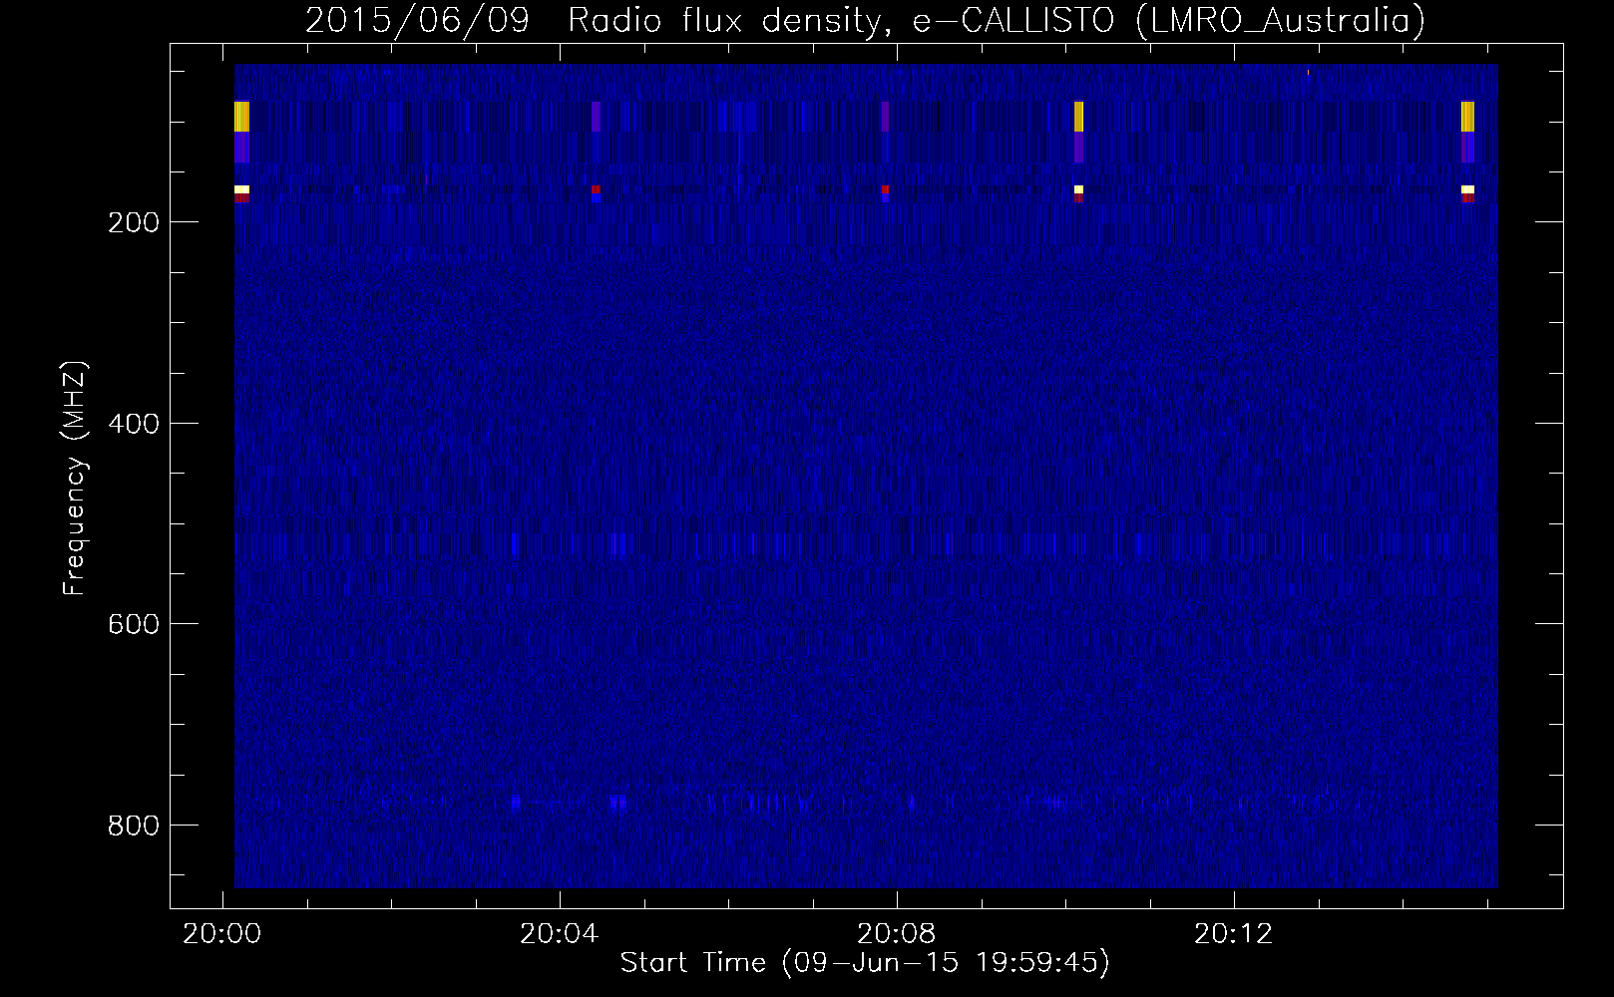Viewport: 1614px width, 997px height.
Task: Click the 20:04 time tick label
Action: point(560,934)
